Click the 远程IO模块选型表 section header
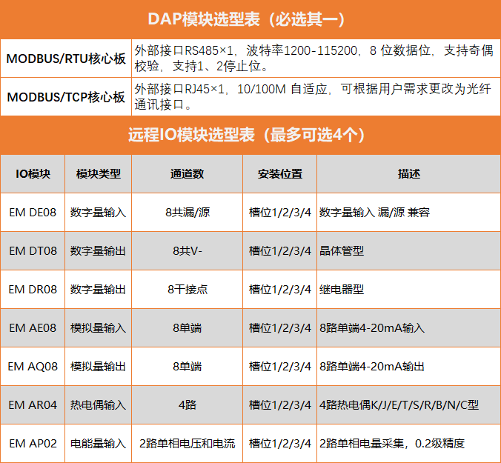501x463 pixels. [250, 135]
